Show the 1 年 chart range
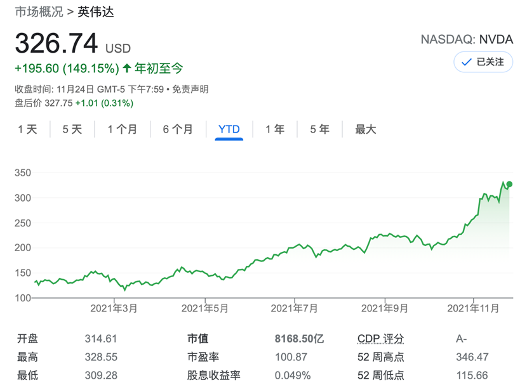Image resolution: width=527 pixels, height=392 pixels. [x=275, y=129]
